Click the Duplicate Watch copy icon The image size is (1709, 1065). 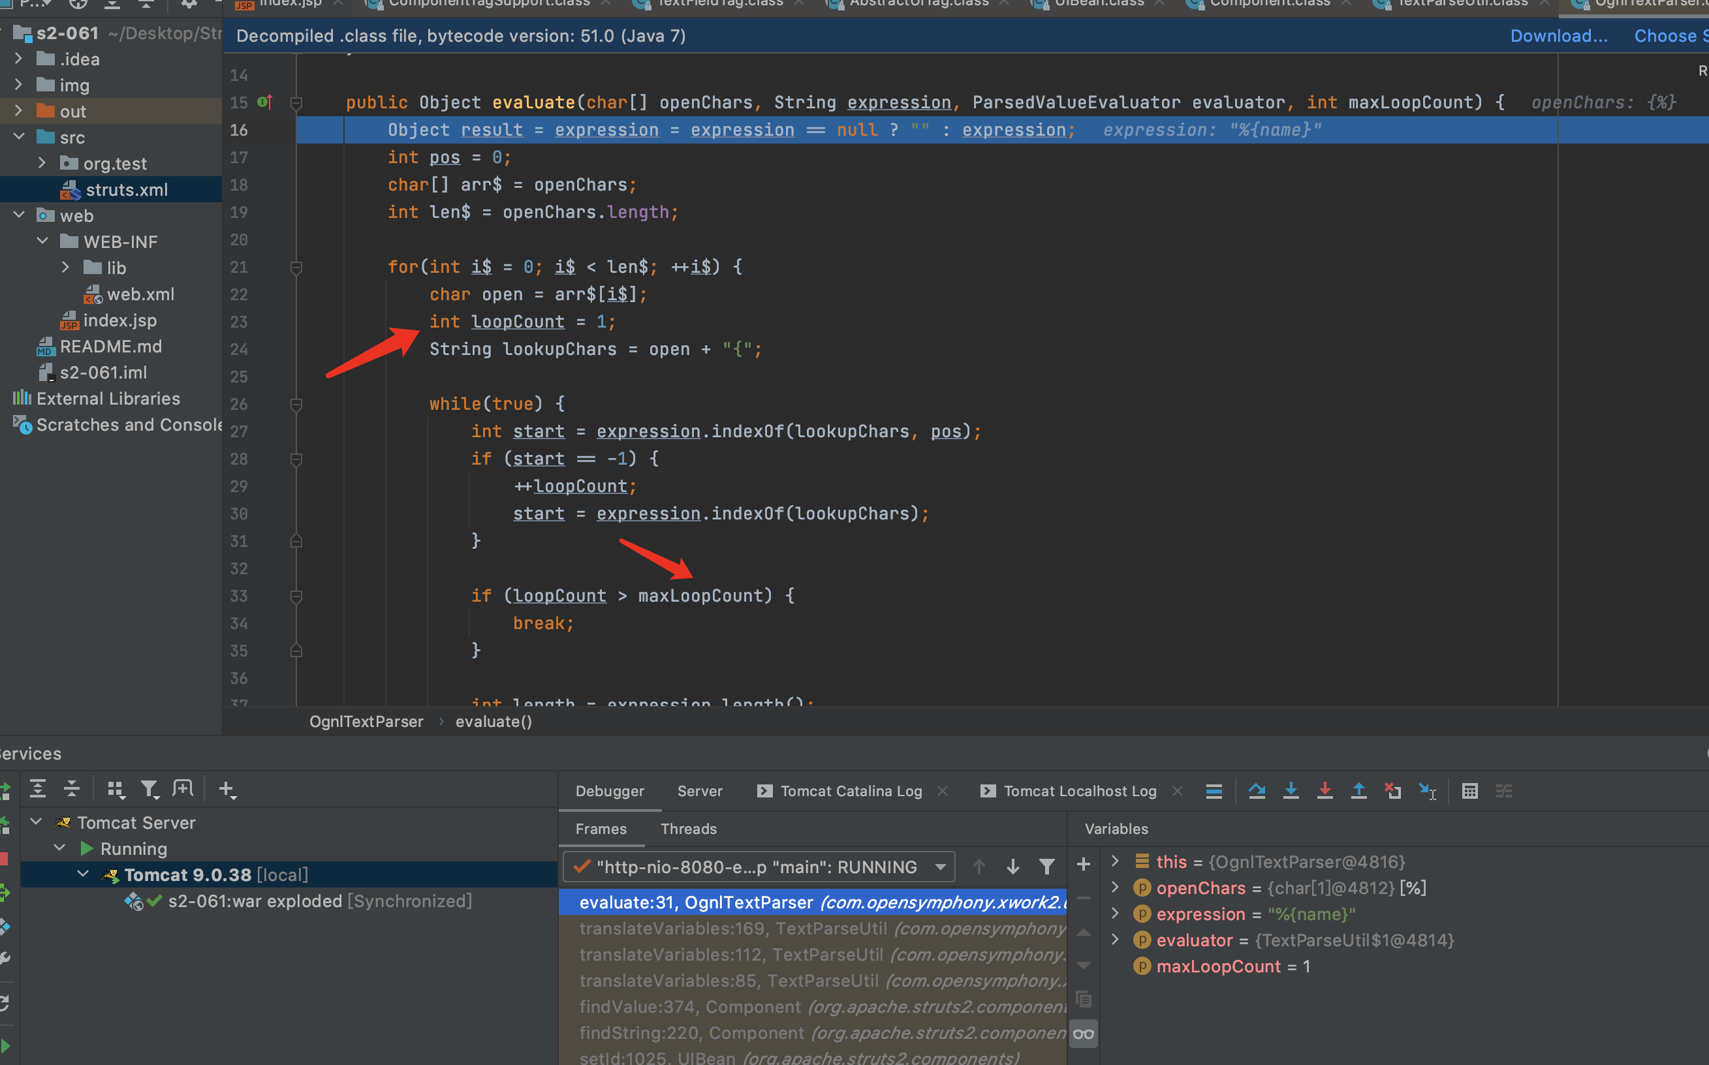coord(1084,999)
